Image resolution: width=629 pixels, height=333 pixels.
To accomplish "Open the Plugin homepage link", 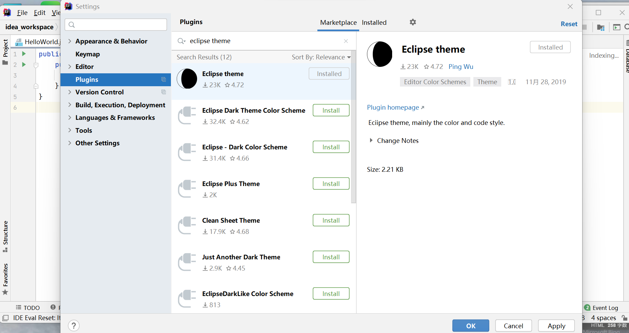I will point(396,107).
